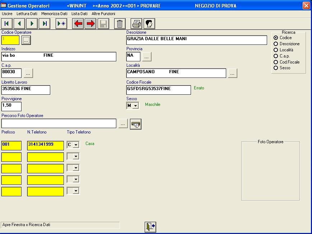Open the Lettura Dati menu
This screenshot has height=234, width=312.
[27, 14]
